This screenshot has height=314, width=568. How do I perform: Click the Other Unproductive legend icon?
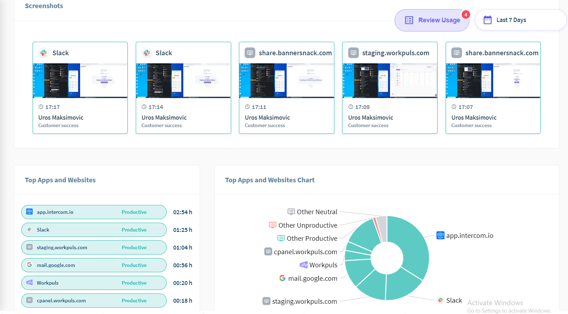[x=272, y=225]
